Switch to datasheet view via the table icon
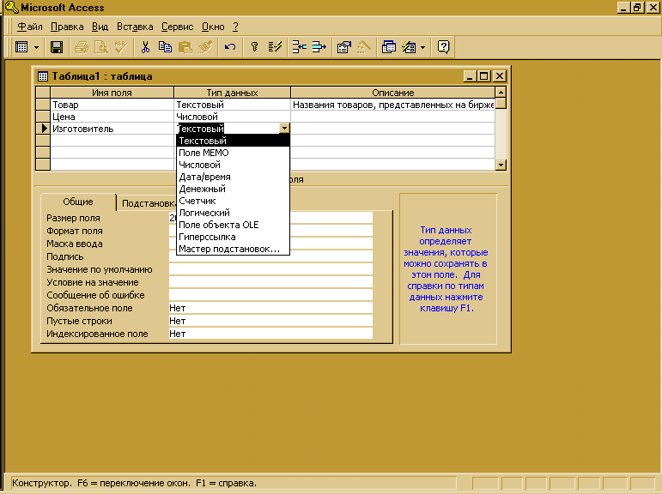 [21, 47]
